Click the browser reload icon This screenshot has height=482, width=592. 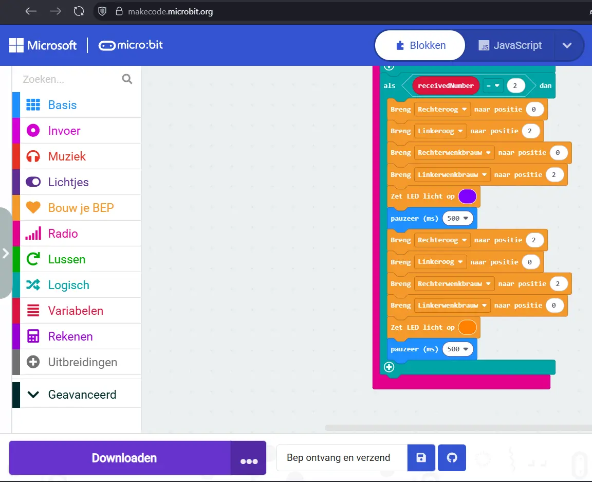(79, 11)
